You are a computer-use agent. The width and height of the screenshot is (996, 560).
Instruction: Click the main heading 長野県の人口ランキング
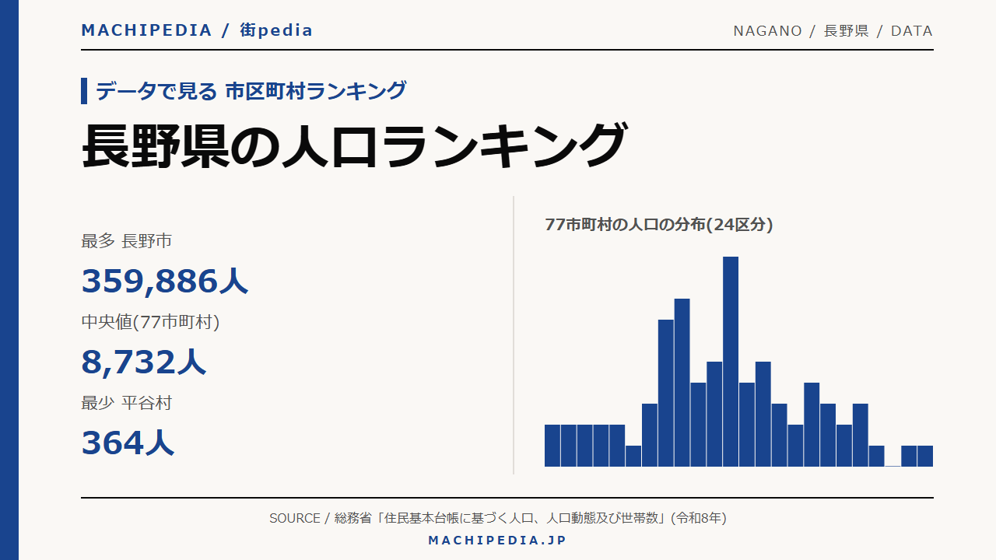coord(353,145)
